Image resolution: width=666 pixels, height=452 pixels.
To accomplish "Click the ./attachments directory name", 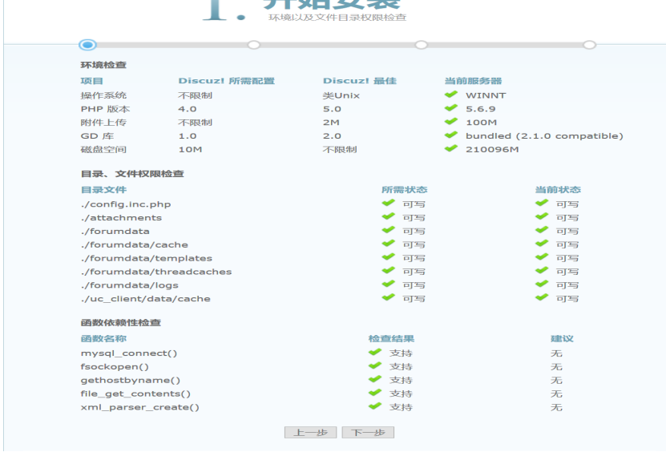I will (x=122, y=218).
